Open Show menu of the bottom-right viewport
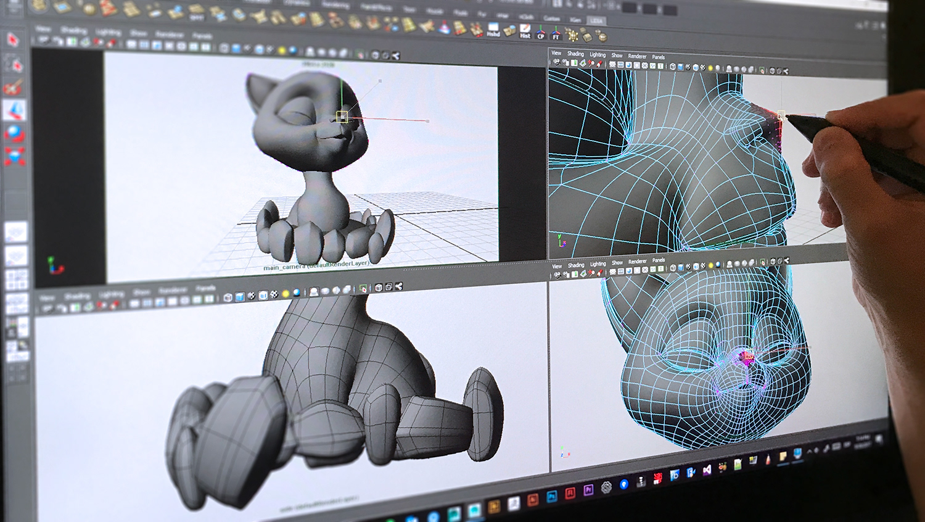 coord(617,263)
